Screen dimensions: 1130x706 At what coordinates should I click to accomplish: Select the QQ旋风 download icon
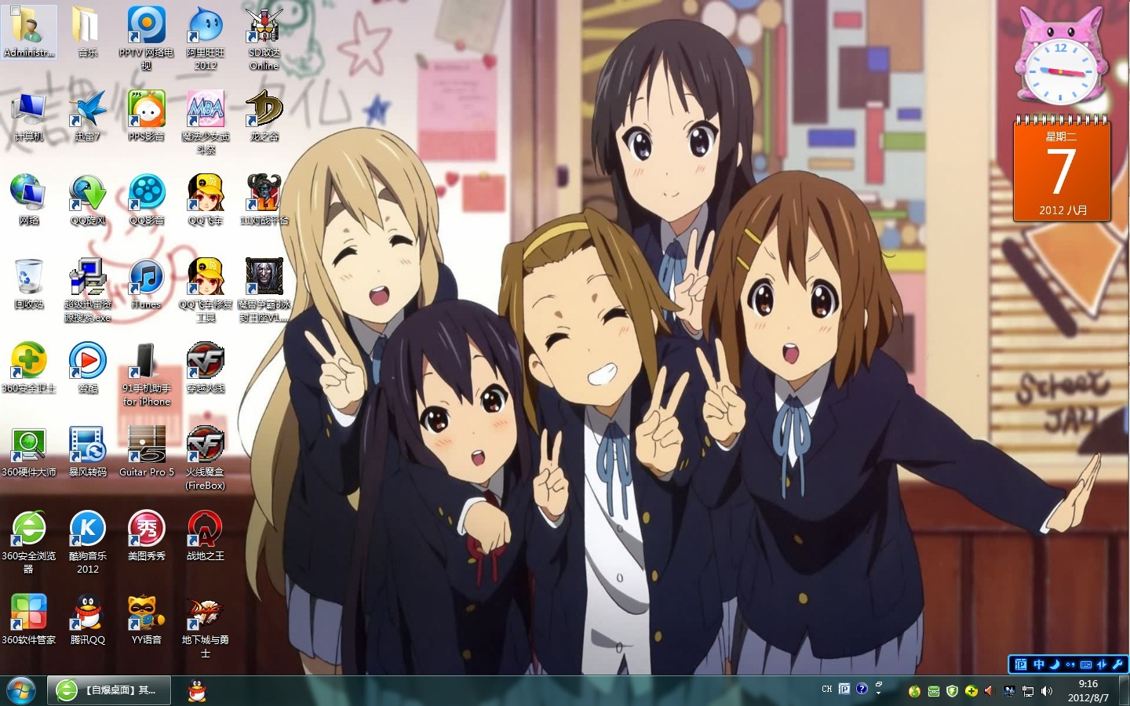coord(88,199)
